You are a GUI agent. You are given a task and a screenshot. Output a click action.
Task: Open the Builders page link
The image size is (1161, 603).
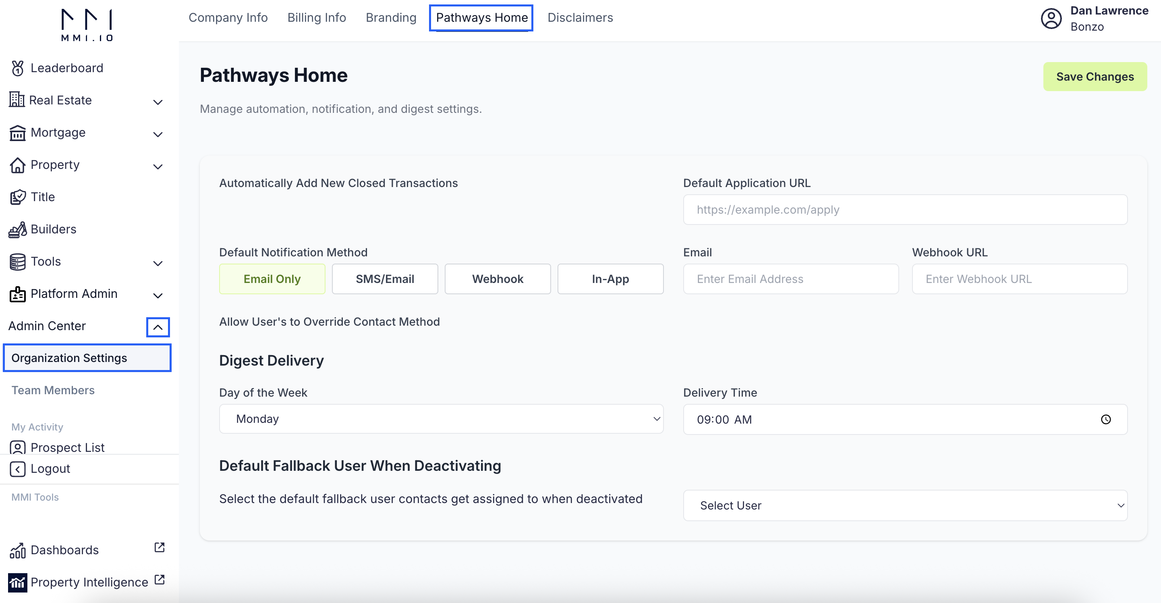pyautogui.click(x=54, y=229)
